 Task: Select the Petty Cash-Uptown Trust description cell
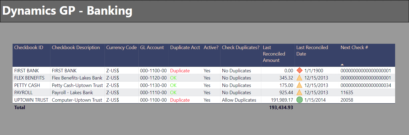pyautogui.click(x=77, y=85)
